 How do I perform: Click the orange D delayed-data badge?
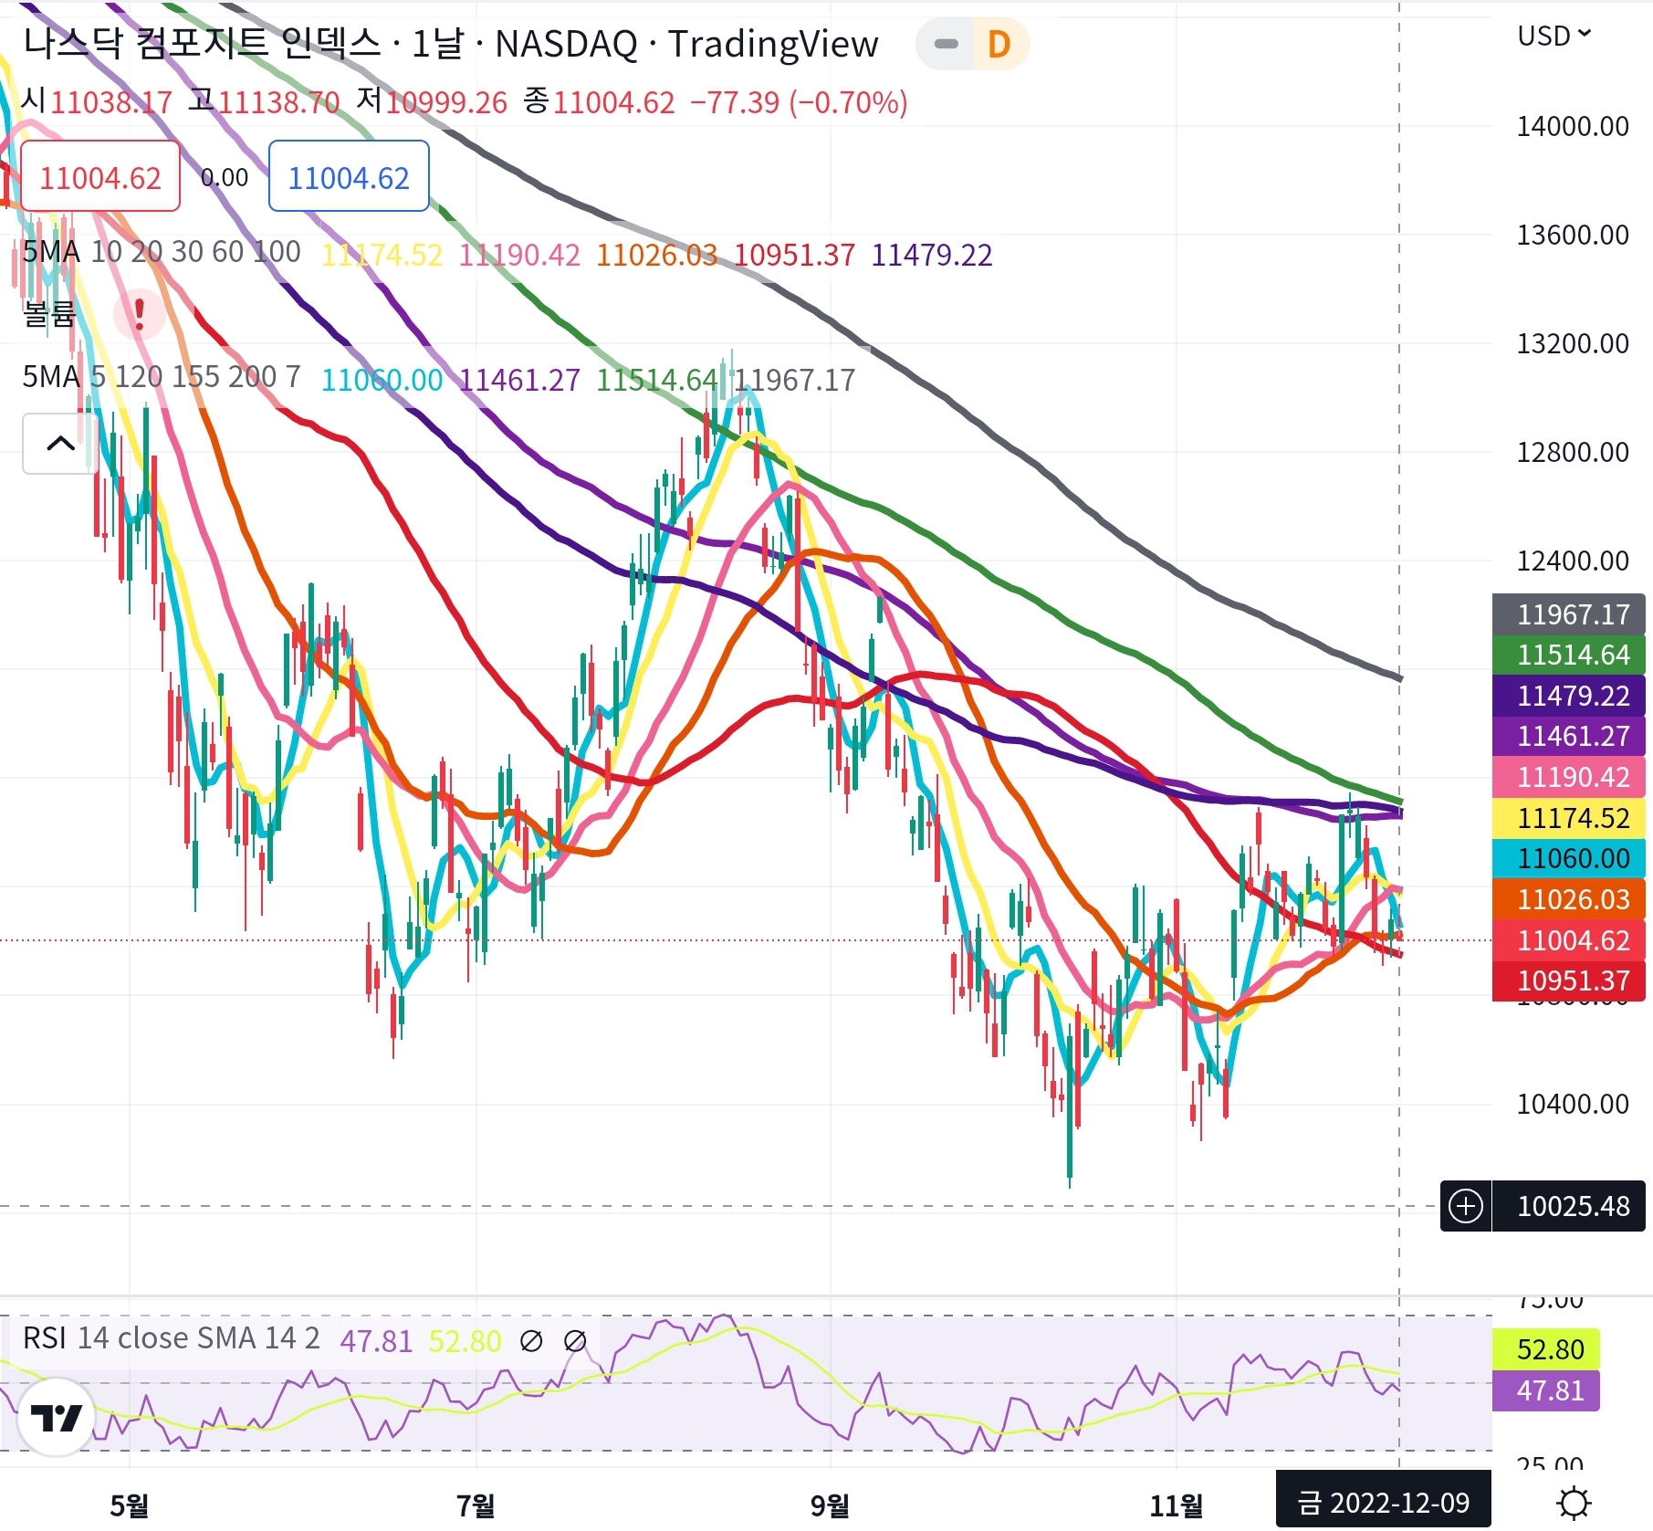[x=999, y=44]
